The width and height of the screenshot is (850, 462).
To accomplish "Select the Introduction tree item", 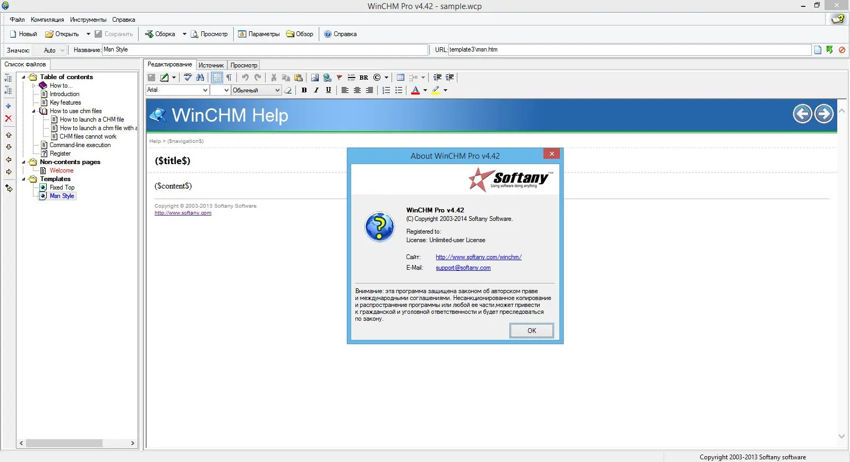I will (x=64, y=94).
